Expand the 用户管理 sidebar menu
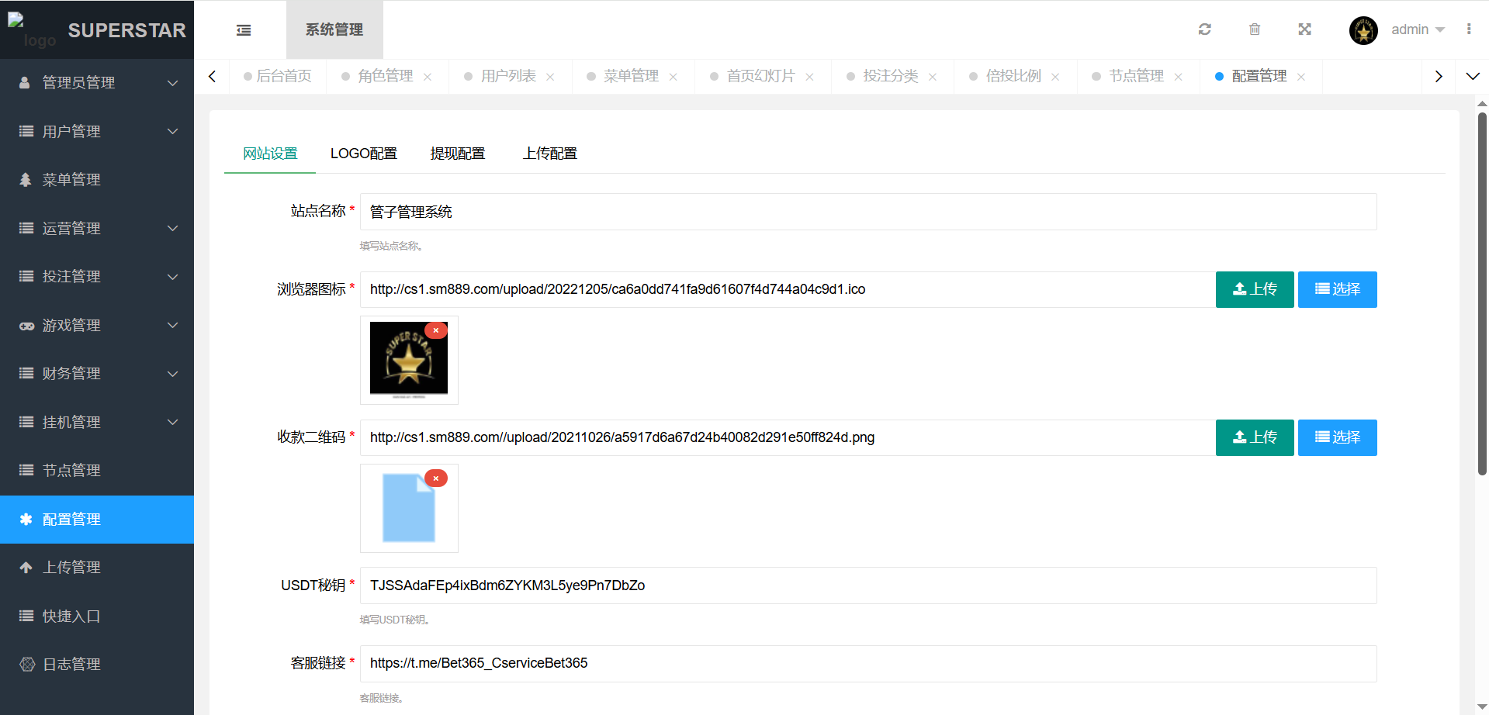The height and width of the screenshot is (715, 1489). click(97, 132)
